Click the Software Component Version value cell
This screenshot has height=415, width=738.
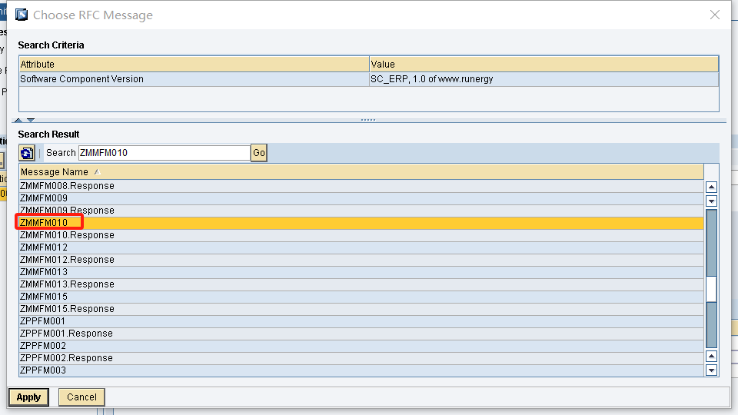click(543, 79)
